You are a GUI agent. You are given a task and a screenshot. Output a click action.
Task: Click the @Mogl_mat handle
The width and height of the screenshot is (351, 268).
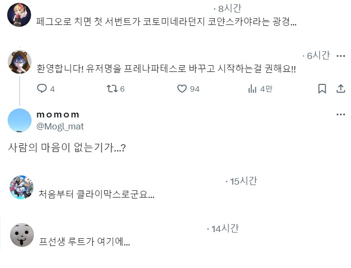pyautogui.click(x=60, y=126)
